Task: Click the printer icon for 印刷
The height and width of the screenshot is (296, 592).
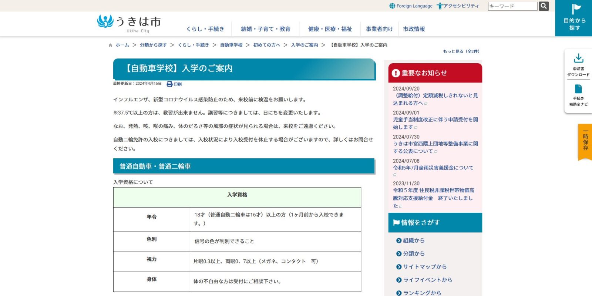Action: 169,84
